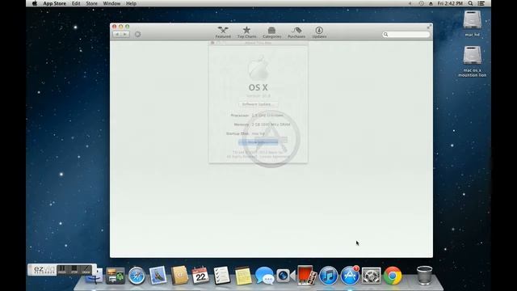
Task: Open Reminders from the Dock
Action: point(221,276)
